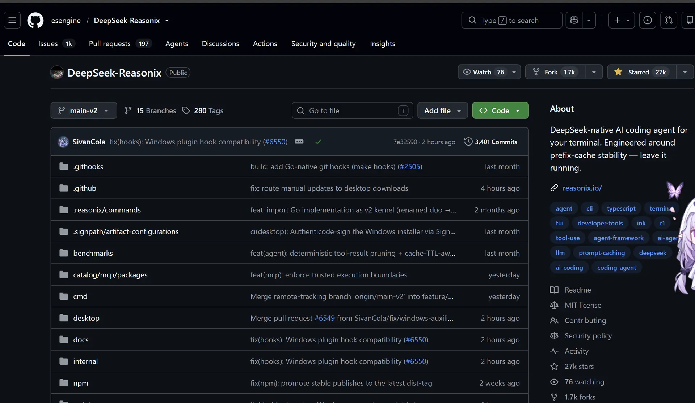Screen dimensions: 695x403
Task: Open the Actions tab
Action: [x=265, y=44]
